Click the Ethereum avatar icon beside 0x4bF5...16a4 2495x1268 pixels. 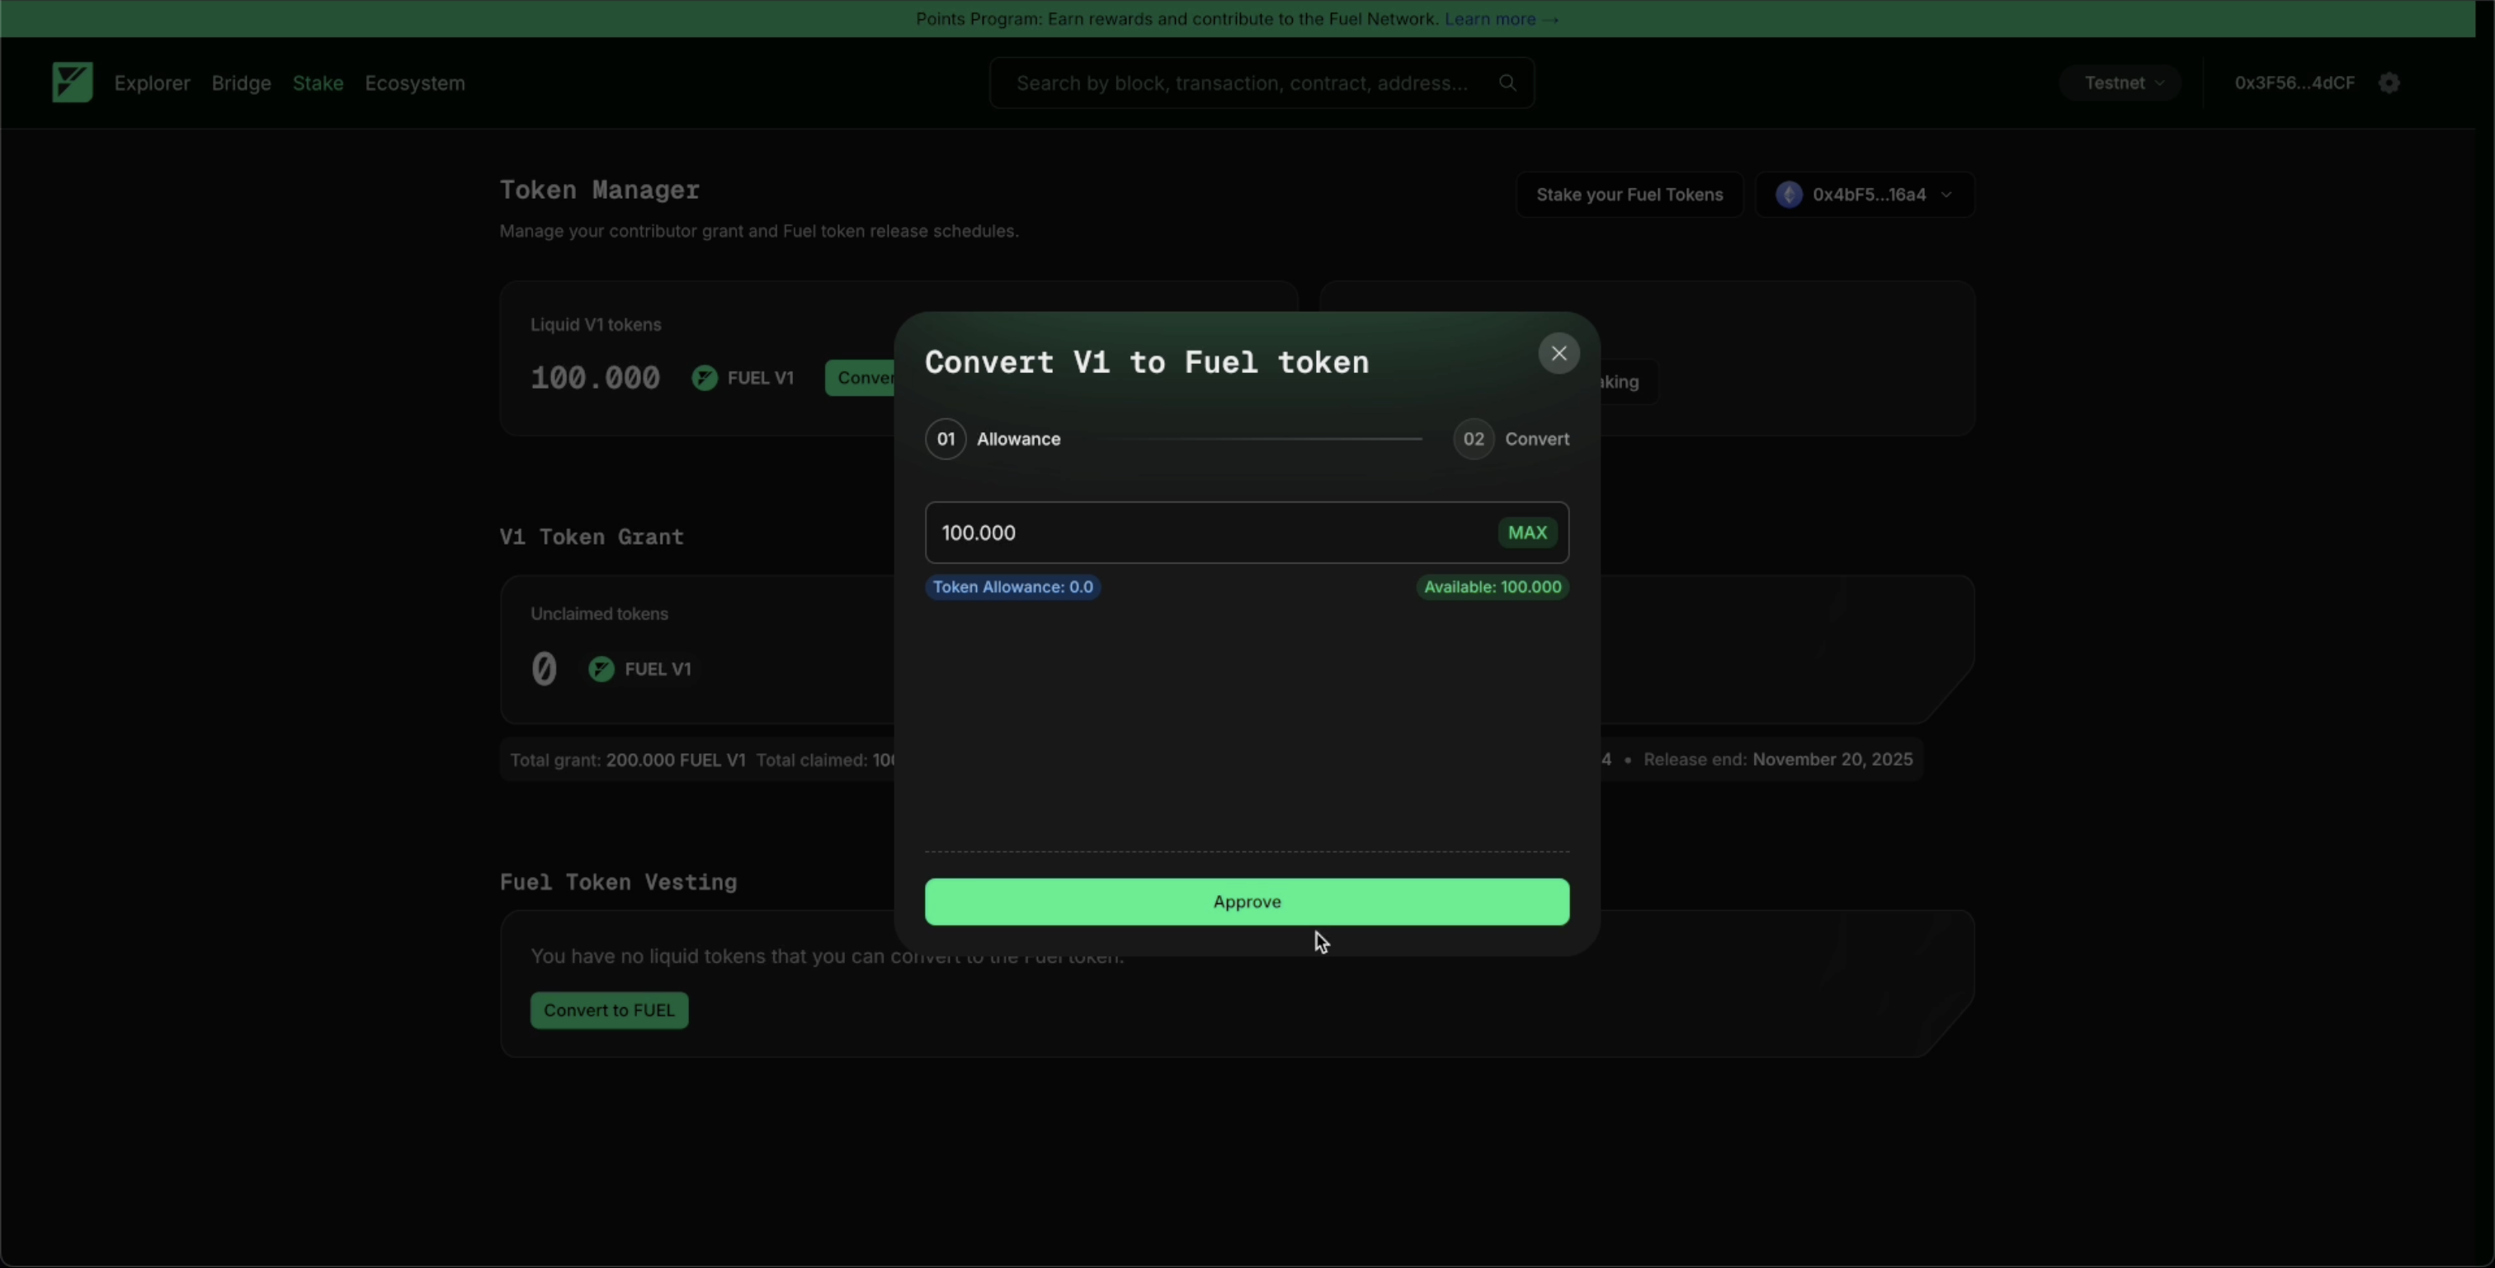(1789, 195)
